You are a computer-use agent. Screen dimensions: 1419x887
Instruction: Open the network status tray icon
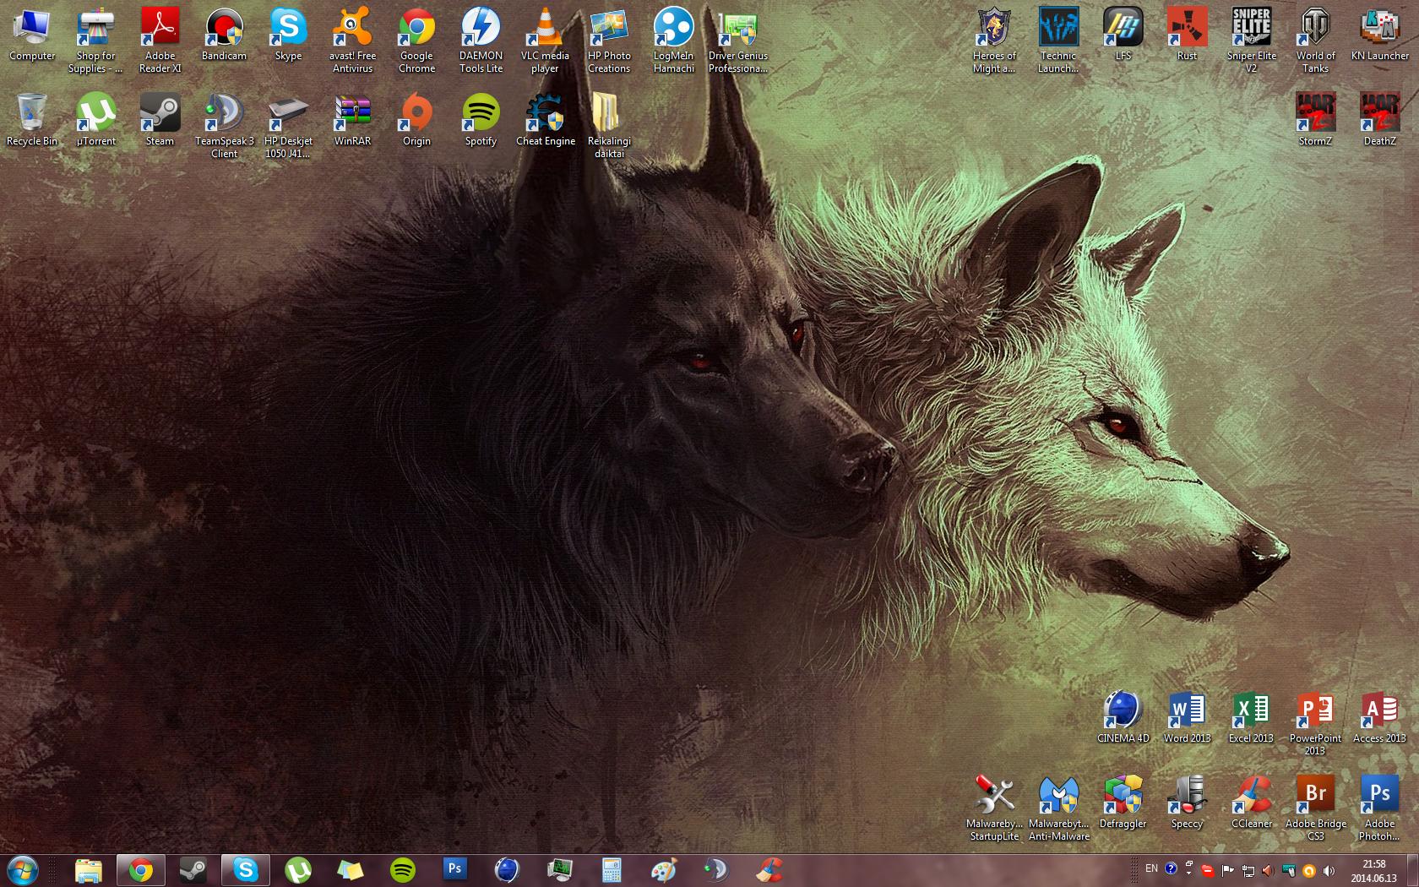pos(1248,870)
